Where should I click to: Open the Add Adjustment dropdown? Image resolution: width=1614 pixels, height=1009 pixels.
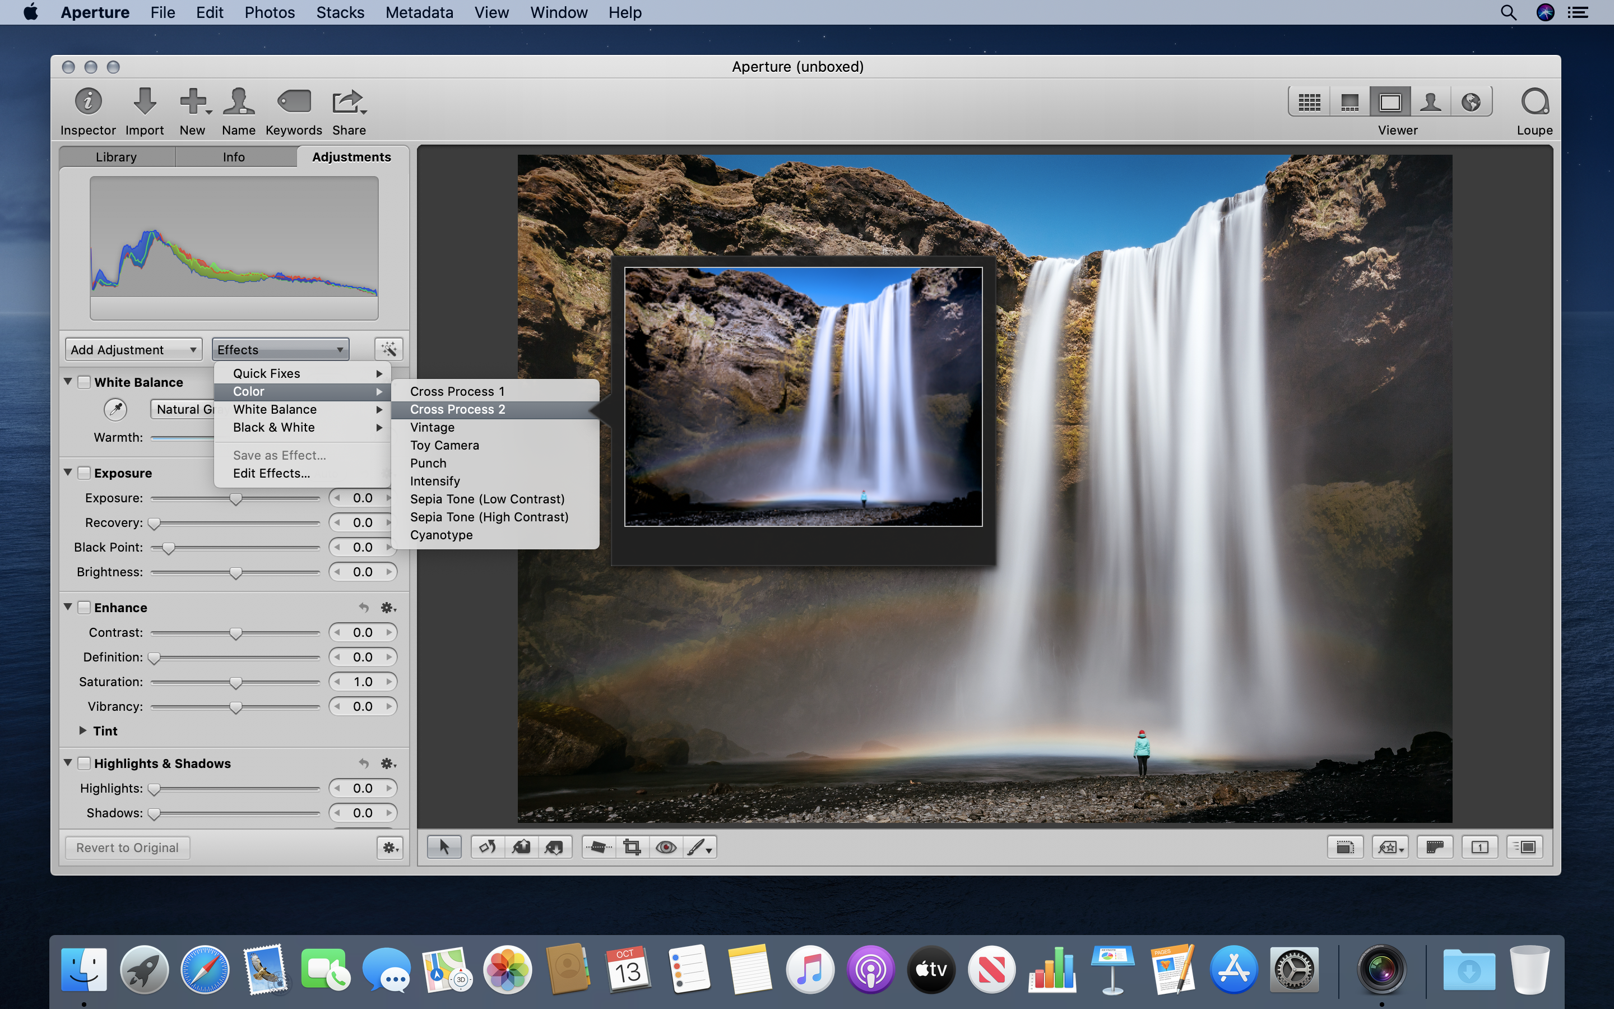(x=133, y=350)
